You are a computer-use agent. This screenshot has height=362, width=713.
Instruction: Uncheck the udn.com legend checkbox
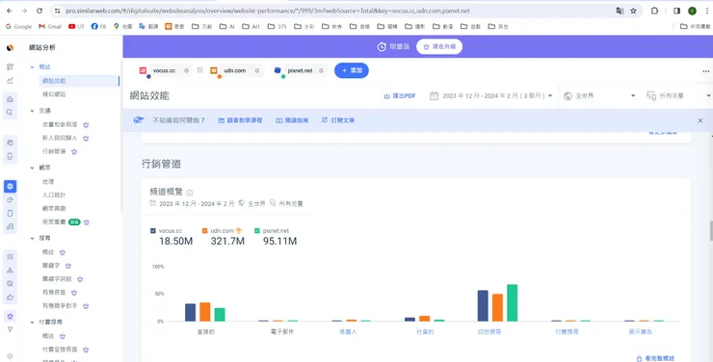click(x=204, y=231)
